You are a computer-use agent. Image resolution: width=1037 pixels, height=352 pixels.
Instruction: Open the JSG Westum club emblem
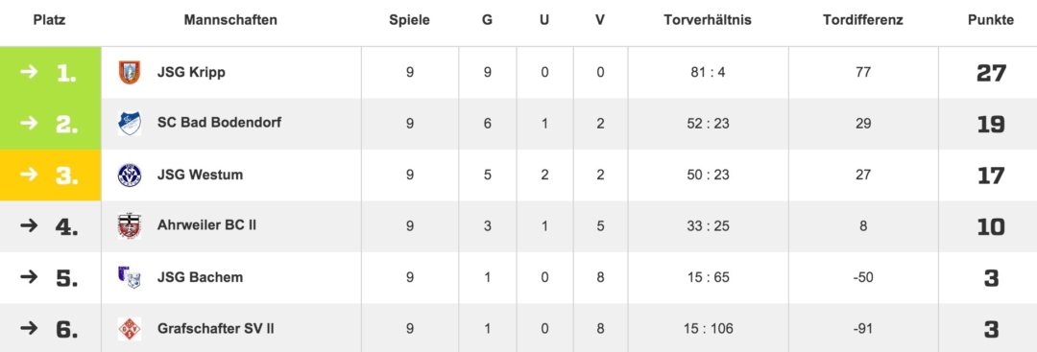(130, 175)
